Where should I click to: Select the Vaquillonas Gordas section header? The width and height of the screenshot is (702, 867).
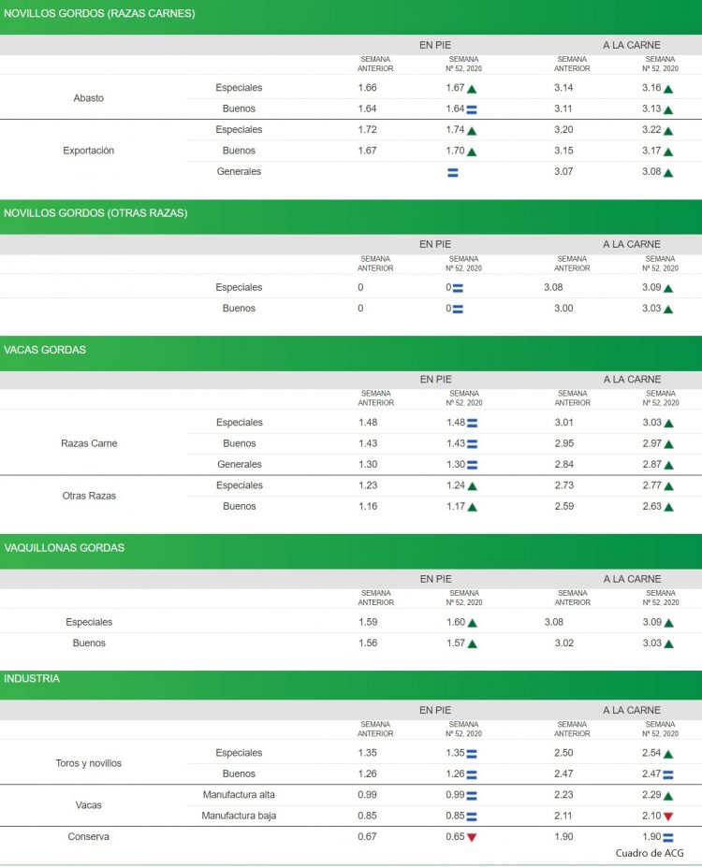coord(65,548)
